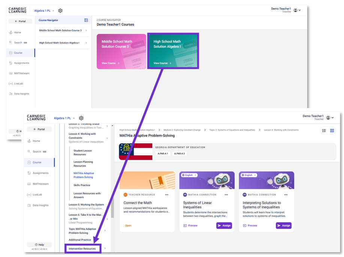Preview Systems of Linear Inequalities
344x257 pixels.
191,226
